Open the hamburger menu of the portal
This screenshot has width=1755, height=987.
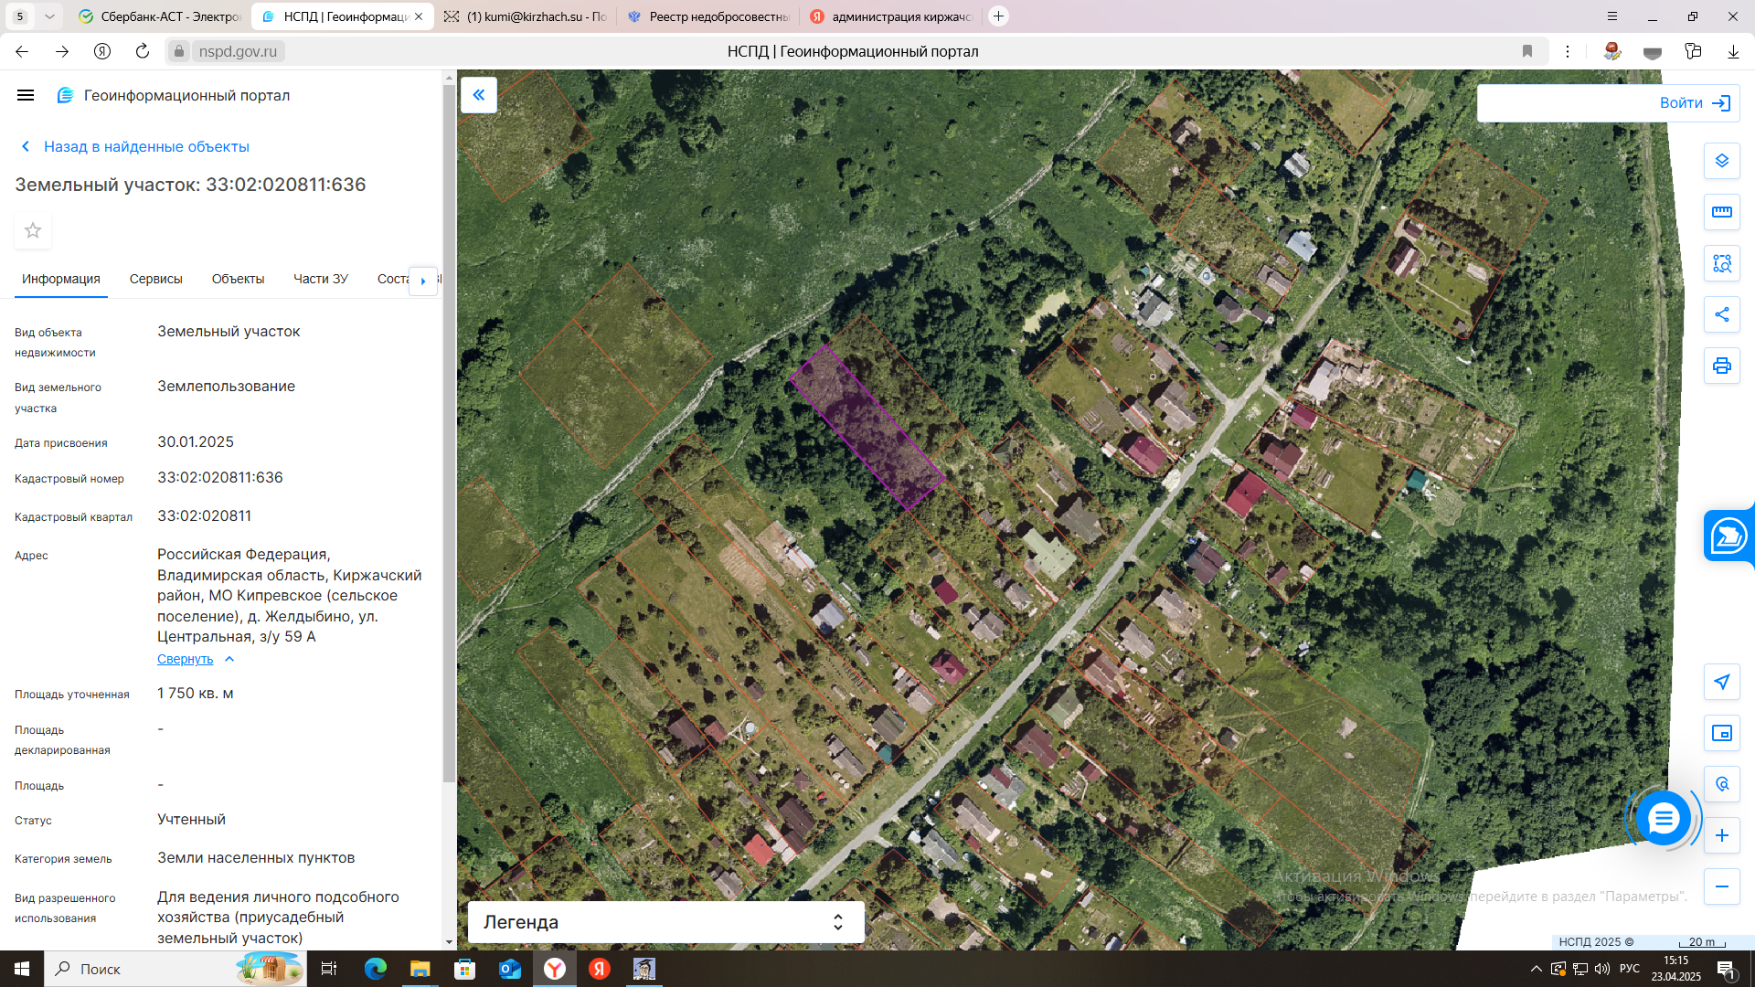click(26, 95)
